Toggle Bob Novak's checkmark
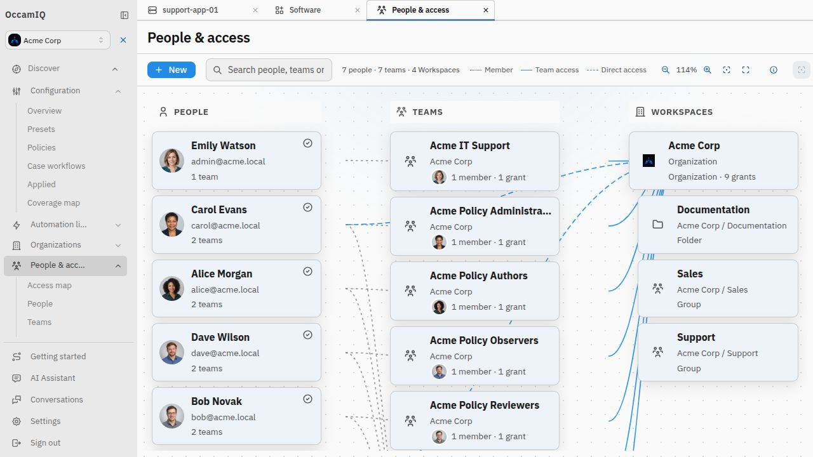813x457 pixels. pyautogui.click(x=308, y=399)
